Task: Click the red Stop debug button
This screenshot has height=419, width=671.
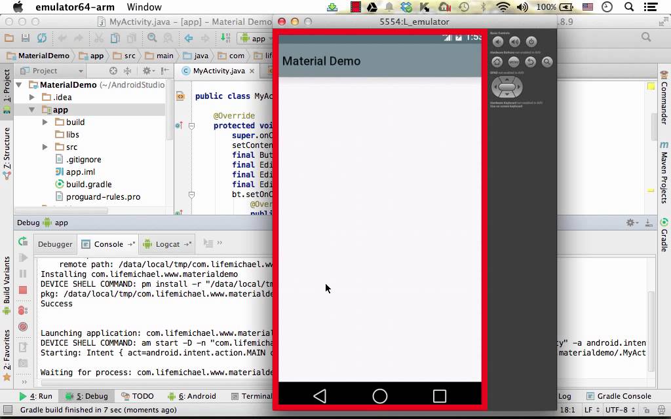Action: [x=23, y=290]
